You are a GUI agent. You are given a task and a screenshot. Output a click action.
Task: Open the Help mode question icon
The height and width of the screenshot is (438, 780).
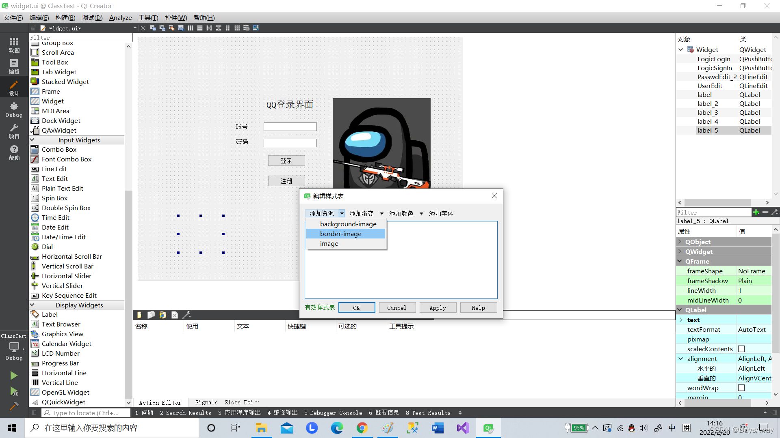[14, 152]
